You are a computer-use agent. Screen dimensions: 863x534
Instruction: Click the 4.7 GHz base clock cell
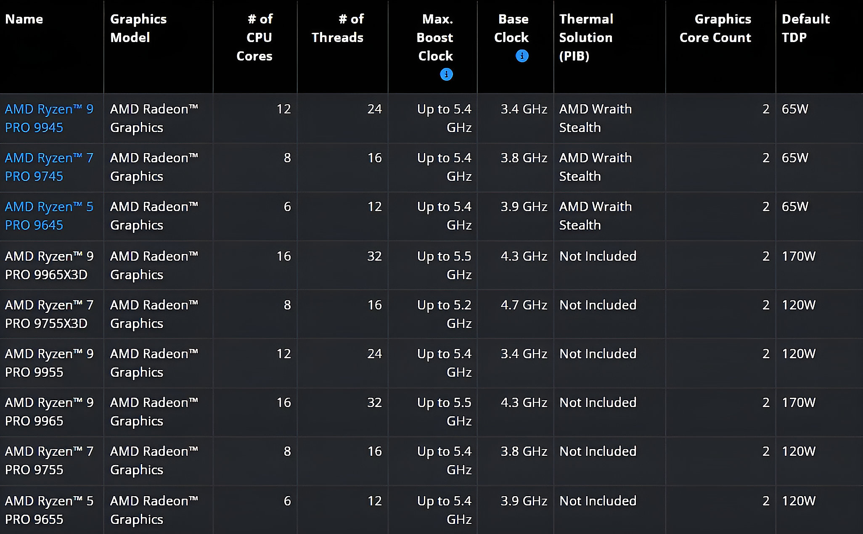pos(516,314)
